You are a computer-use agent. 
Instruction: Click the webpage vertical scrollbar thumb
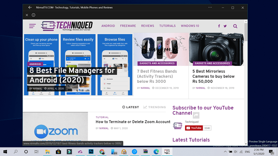pos(246,32)
